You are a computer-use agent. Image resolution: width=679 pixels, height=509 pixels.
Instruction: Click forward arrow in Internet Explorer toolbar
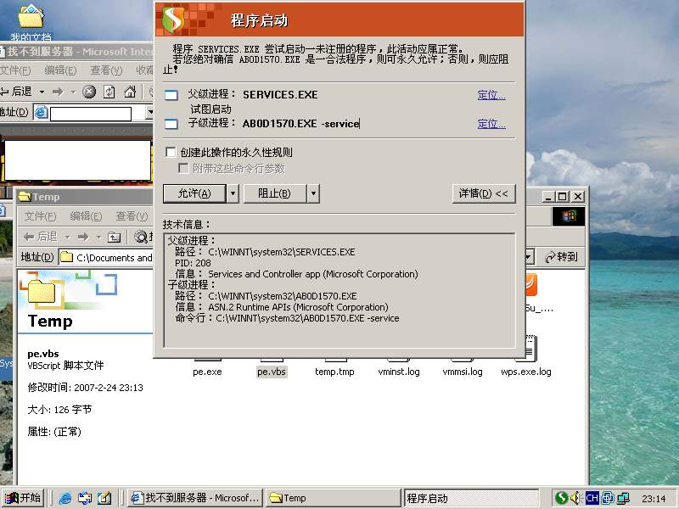point(58,92)
